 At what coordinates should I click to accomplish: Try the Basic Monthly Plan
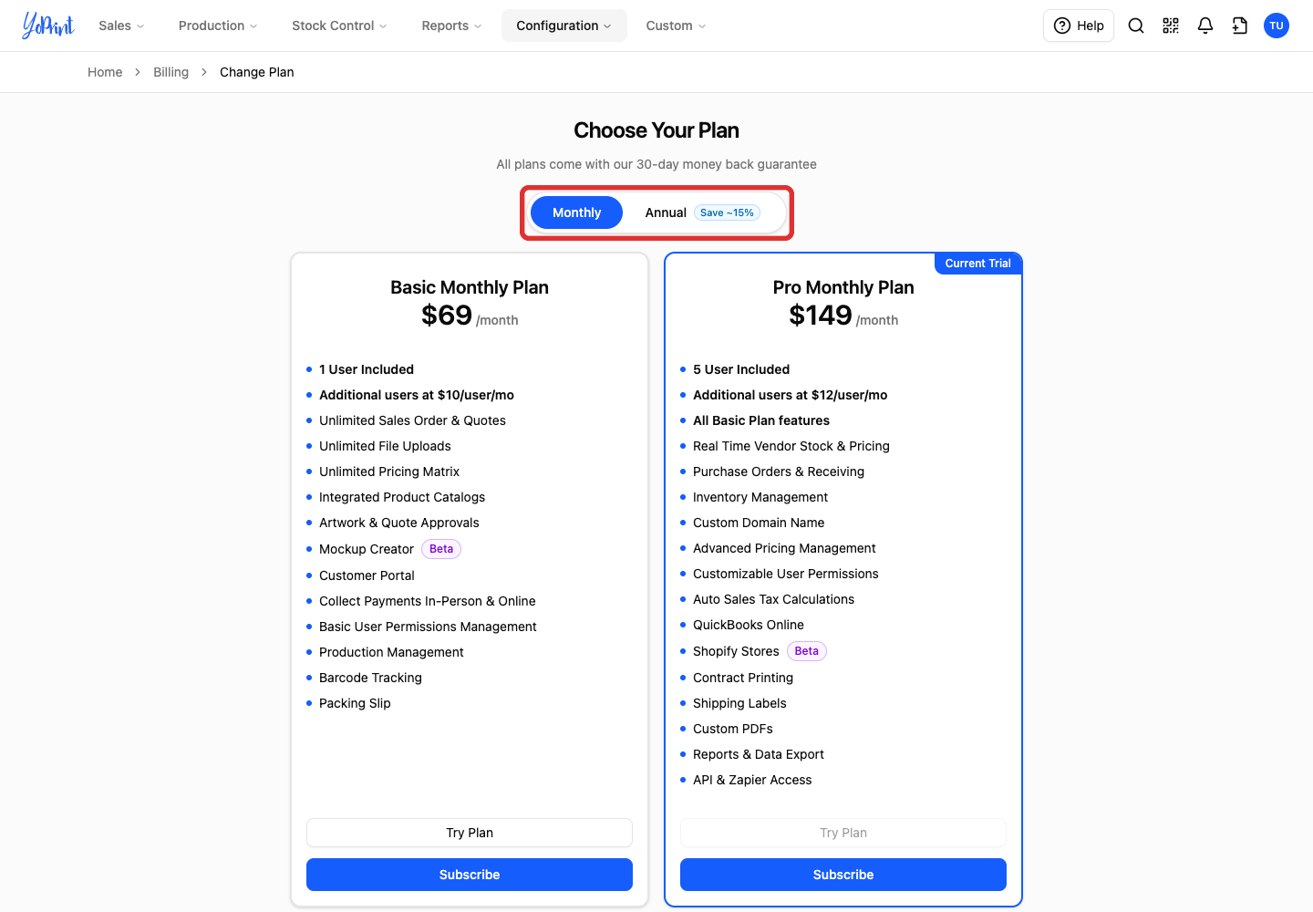[x=470, y=833]
